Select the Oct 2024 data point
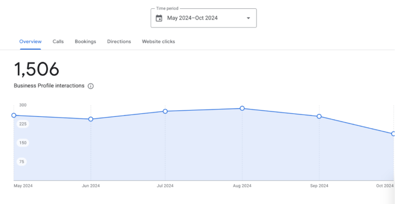395x204 pixels. click(393, 134)
